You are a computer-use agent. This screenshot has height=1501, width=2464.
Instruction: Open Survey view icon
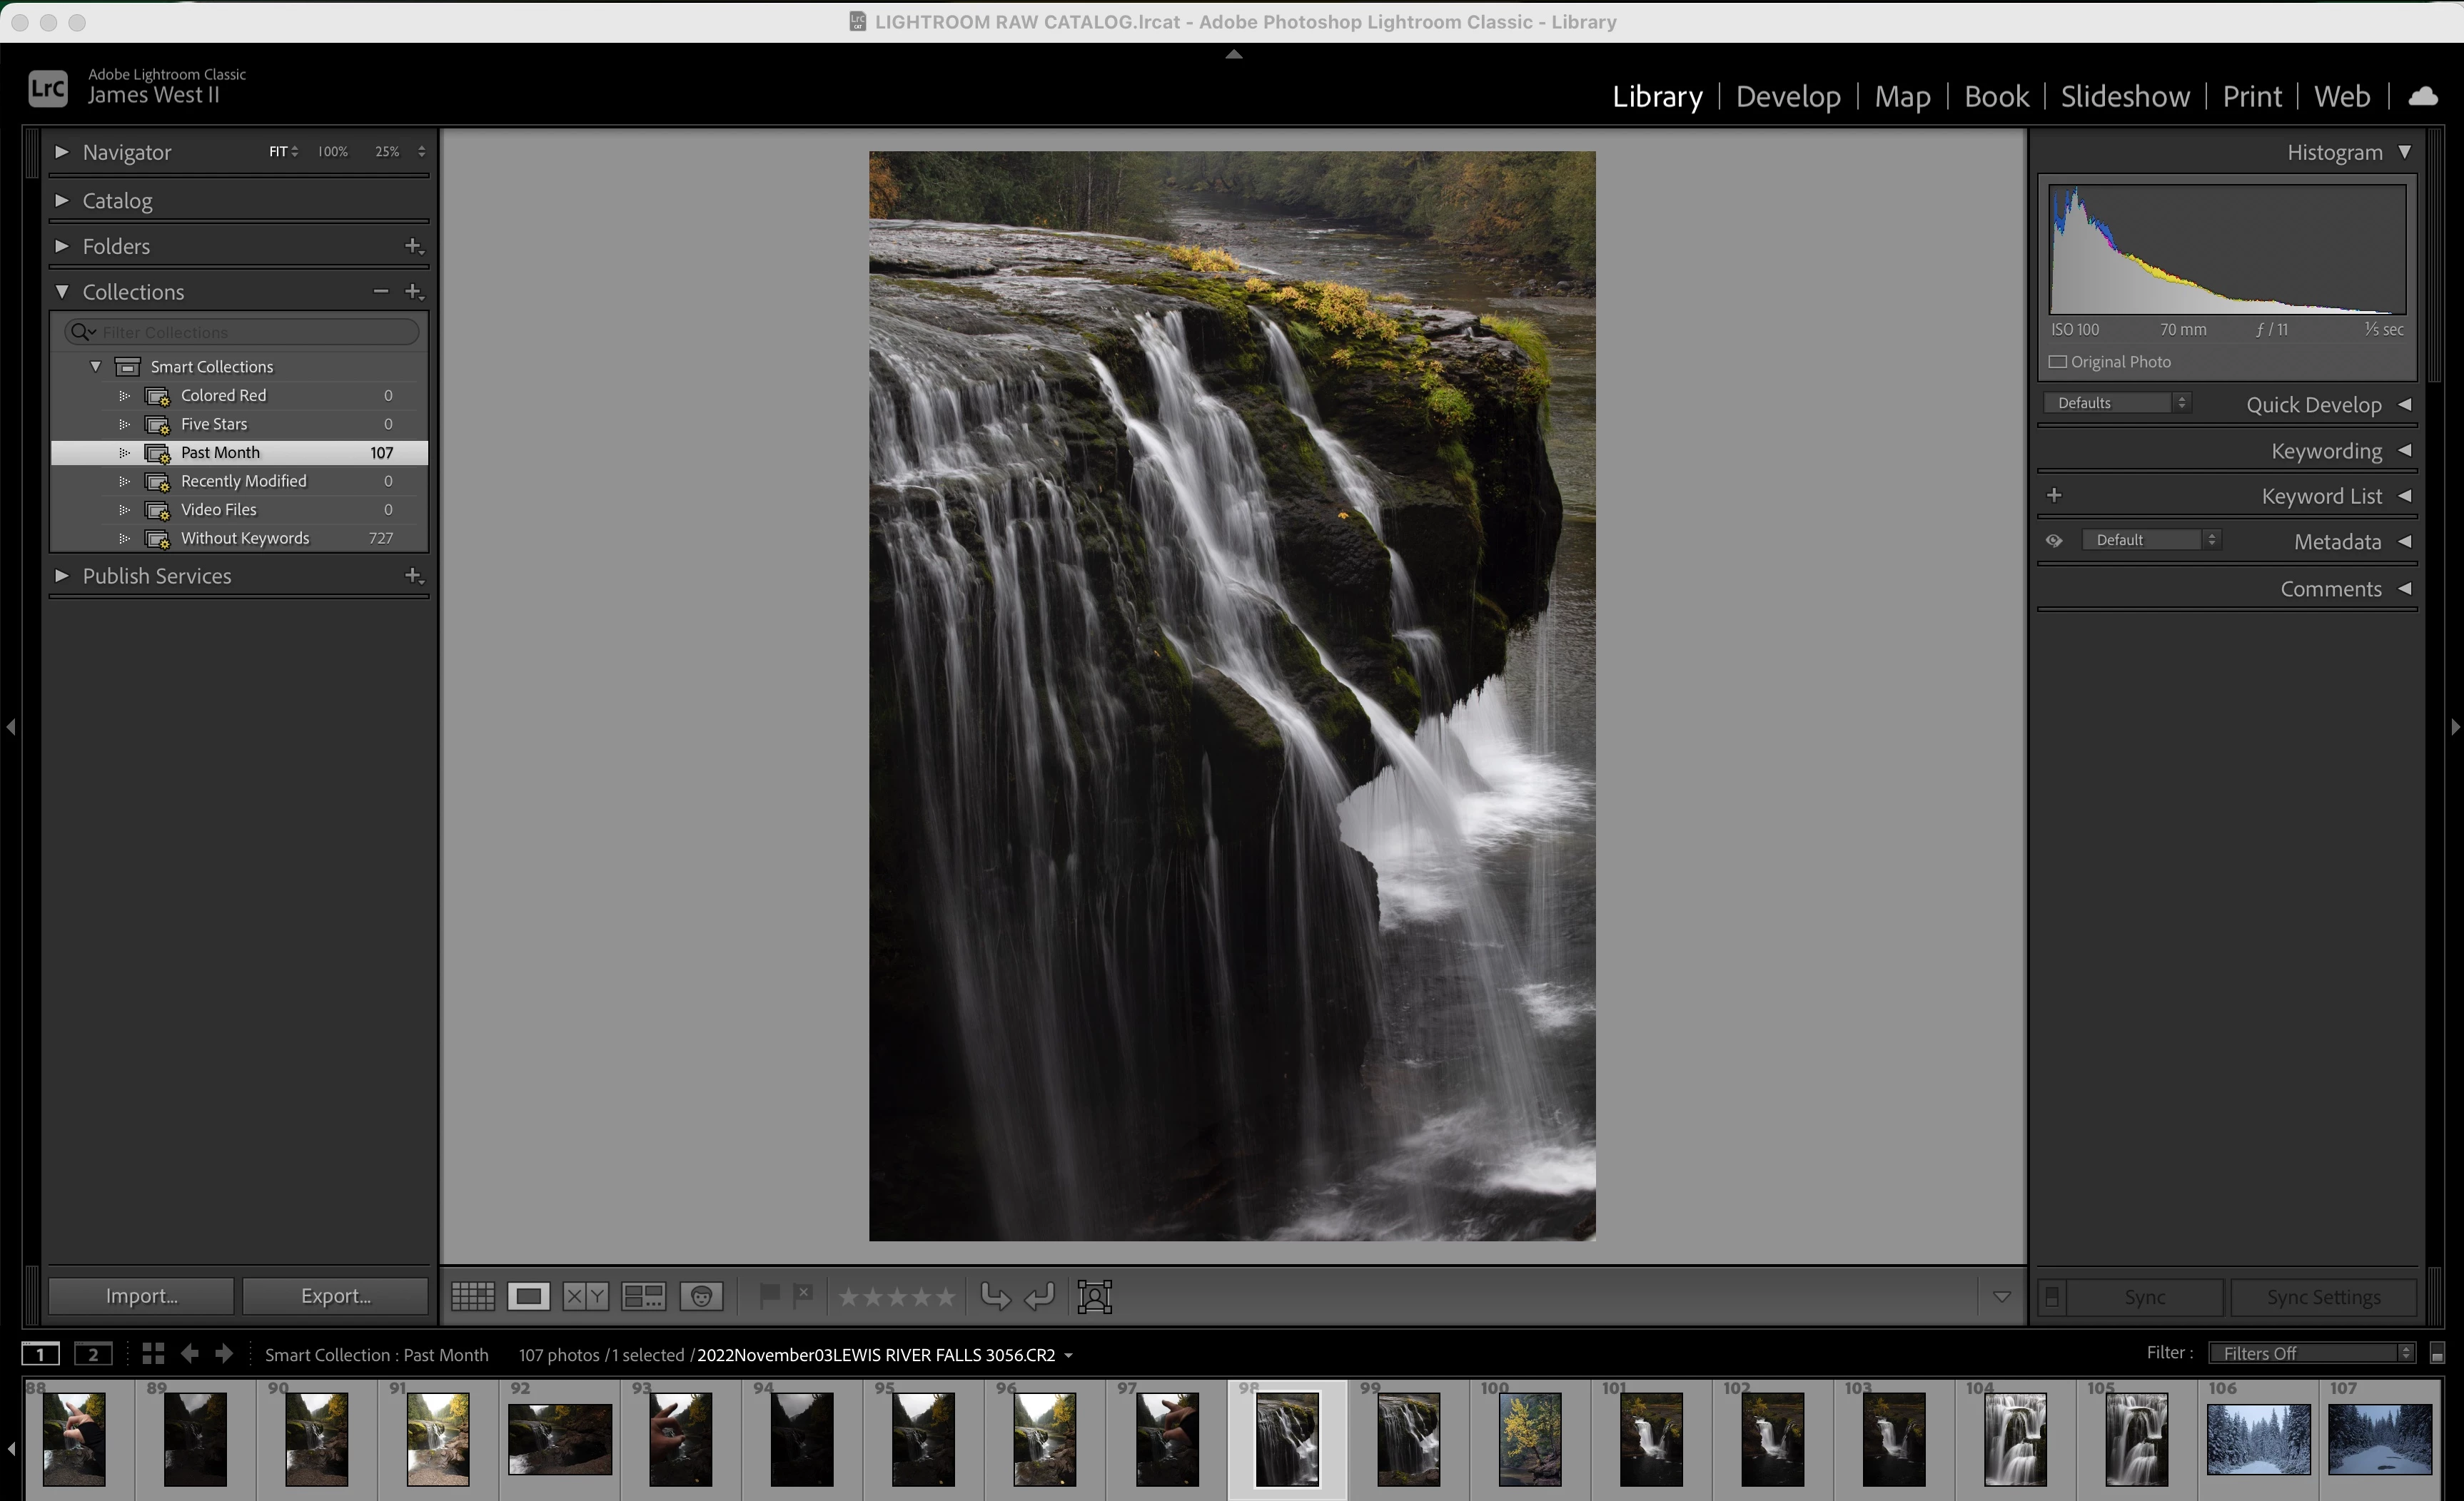tap(643, 1297)
